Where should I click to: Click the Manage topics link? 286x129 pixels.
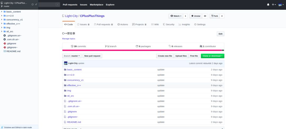69,39
